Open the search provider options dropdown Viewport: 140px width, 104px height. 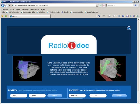pos(138,5)
